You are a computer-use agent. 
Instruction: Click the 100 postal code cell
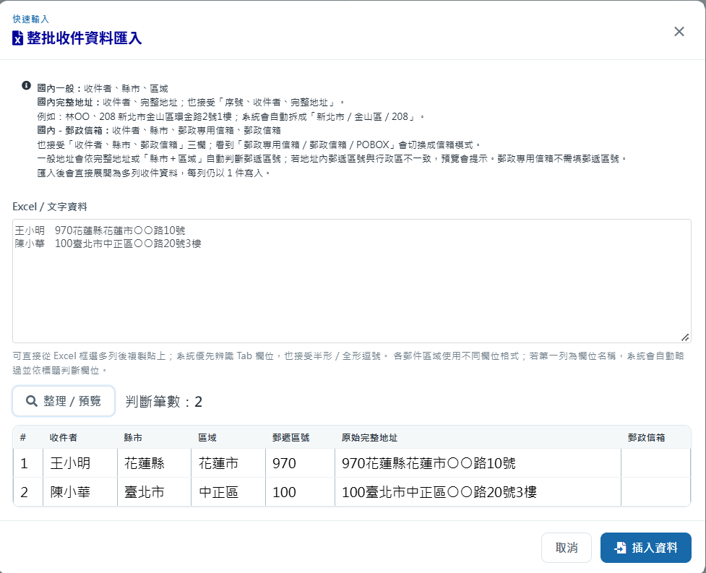tap(301, 492)
